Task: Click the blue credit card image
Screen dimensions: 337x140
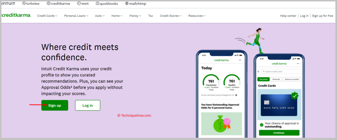Action: coord(279,105)
